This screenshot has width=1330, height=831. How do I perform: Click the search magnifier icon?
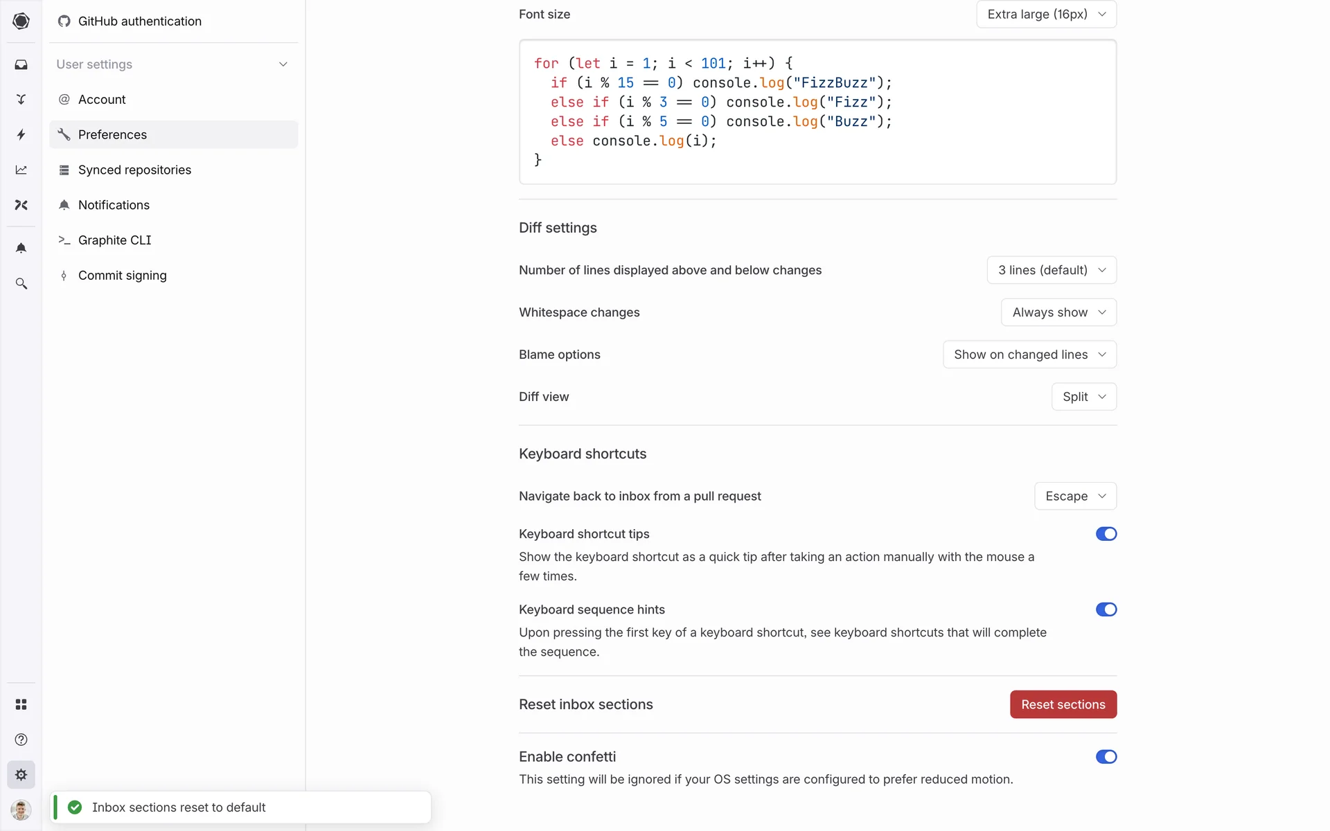point(21,284)
